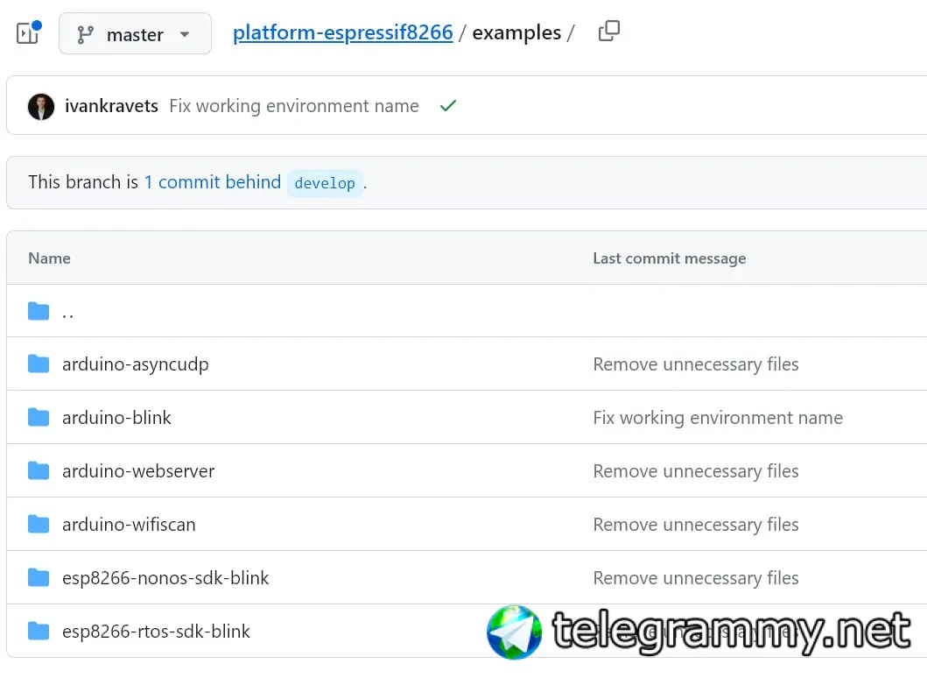The height and width of the screenshot is (685, 927).
Task: Toggle the file tree side panel icon
Action: click(28, 33)
